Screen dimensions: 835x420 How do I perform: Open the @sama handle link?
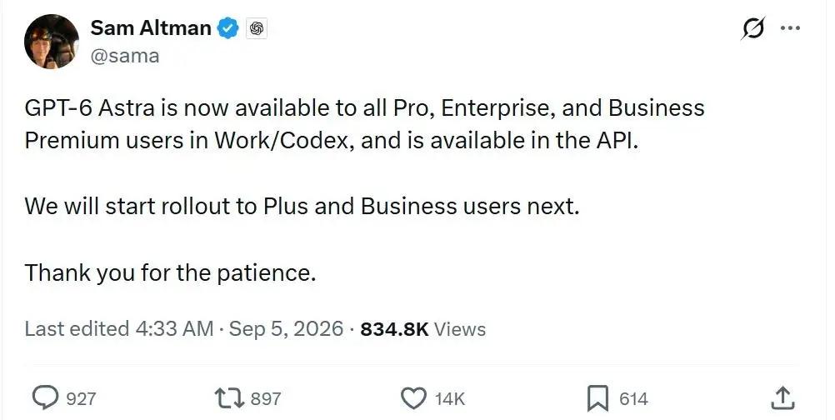(x=125, y=56)
